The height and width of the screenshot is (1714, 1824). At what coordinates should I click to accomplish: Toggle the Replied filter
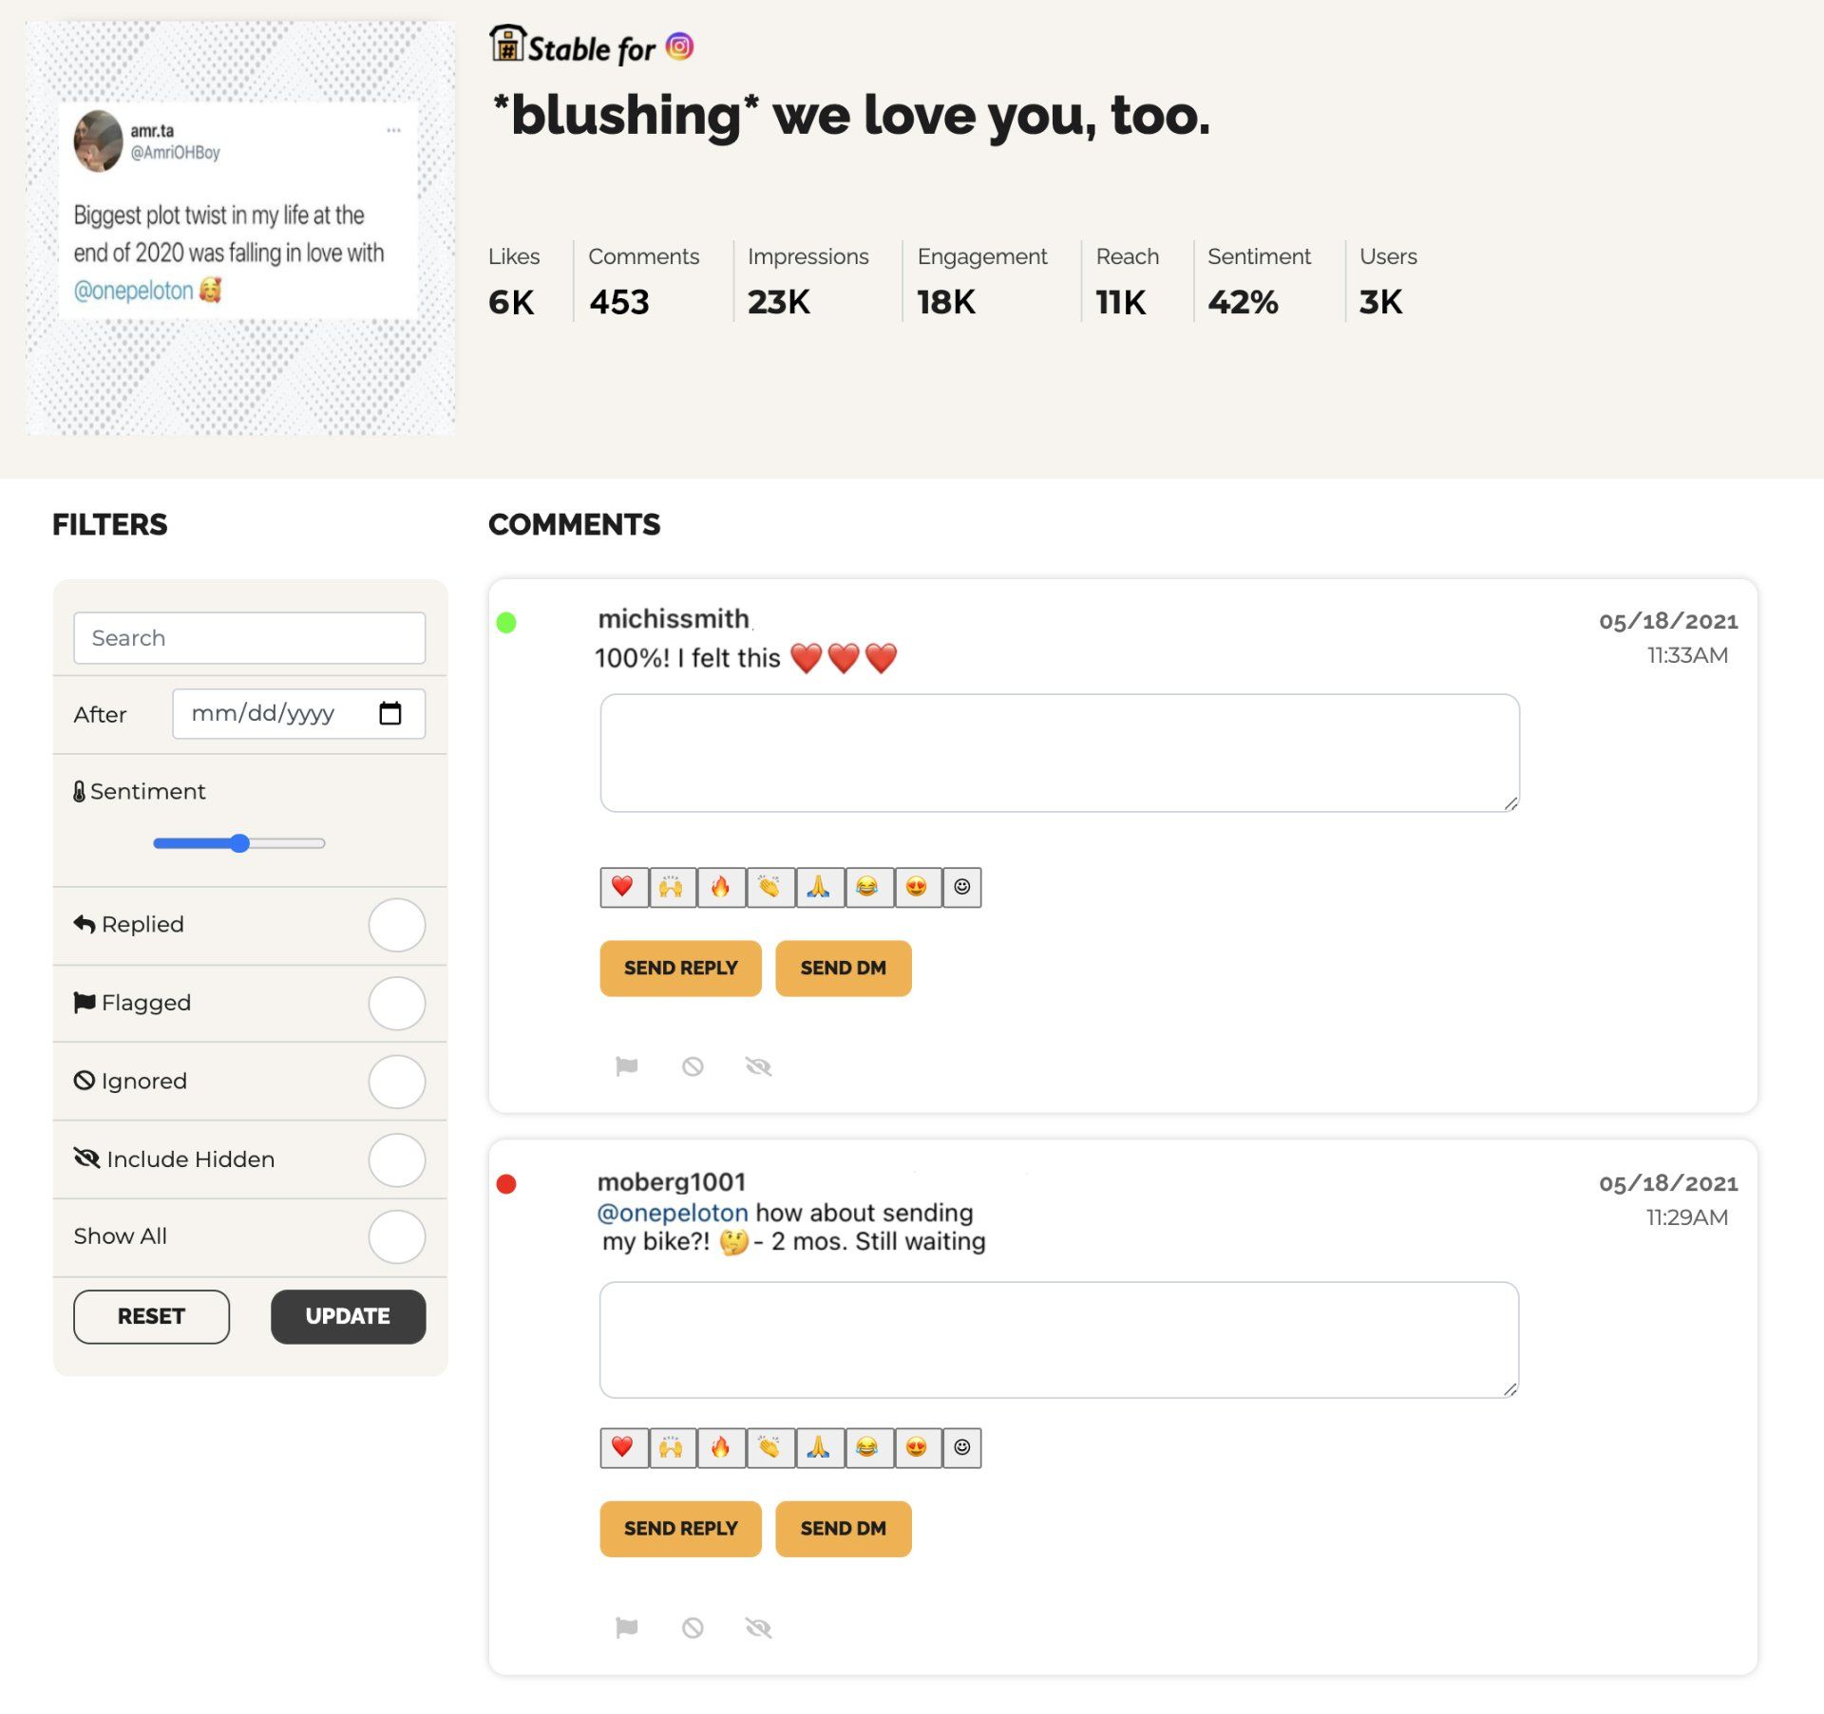pyautogui.click(x=397, y=925)
